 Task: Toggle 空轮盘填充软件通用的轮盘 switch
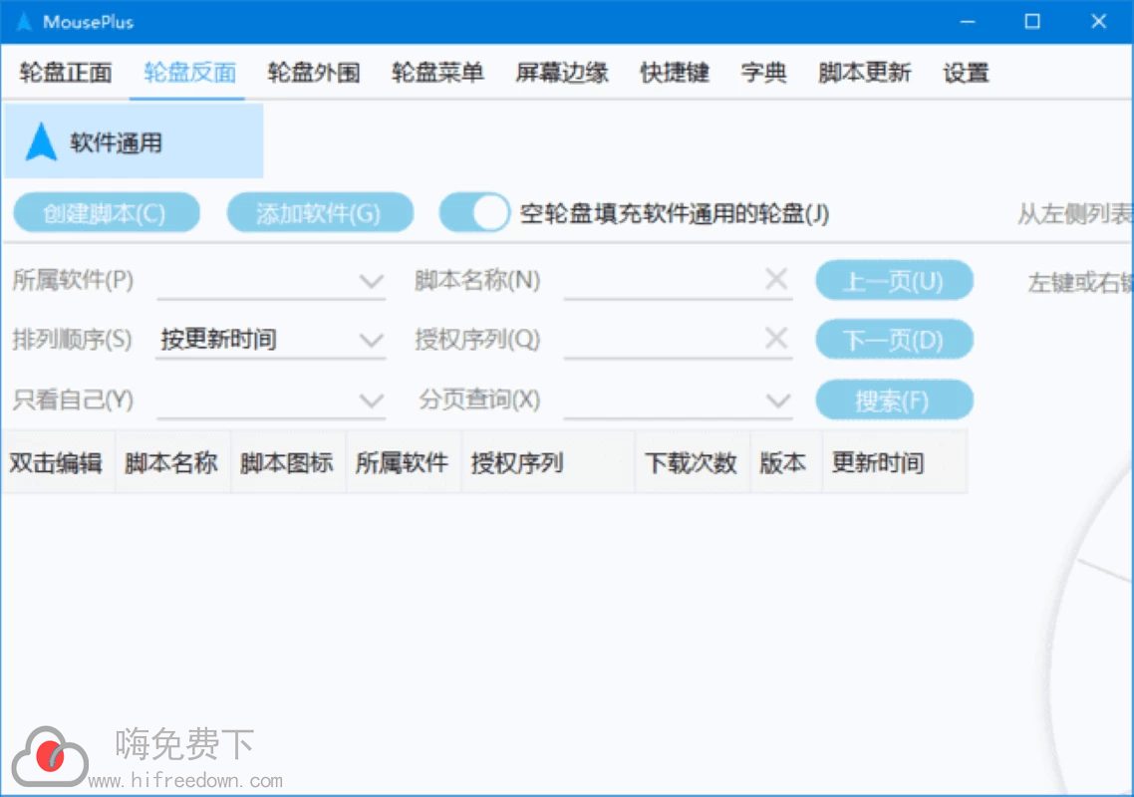(474, 212)
